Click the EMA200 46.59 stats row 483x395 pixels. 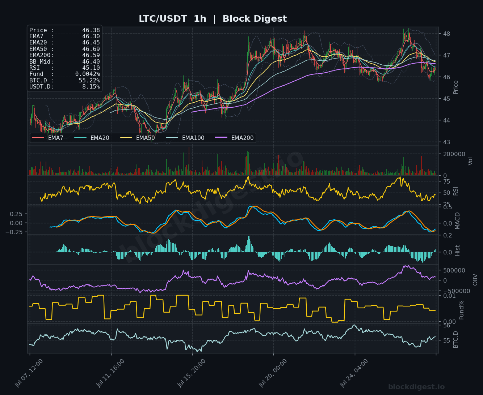(64, 55)
